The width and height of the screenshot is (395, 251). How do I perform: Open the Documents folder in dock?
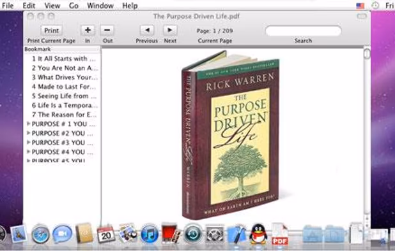pos(334,234)
